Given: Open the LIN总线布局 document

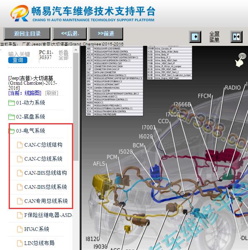Looking at the screenshot, I should pyautogui.click(x=39, y=243).
